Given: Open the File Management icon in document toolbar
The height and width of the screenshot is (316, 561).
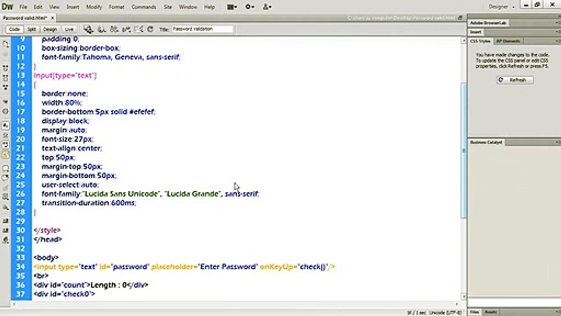Looking at the screenshot, I should click(114, 29).
